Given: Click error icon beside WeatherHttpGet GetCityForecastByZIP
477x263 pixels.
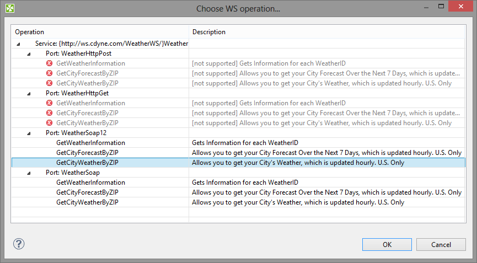Looking at the screenshot, I should [50, 113].
